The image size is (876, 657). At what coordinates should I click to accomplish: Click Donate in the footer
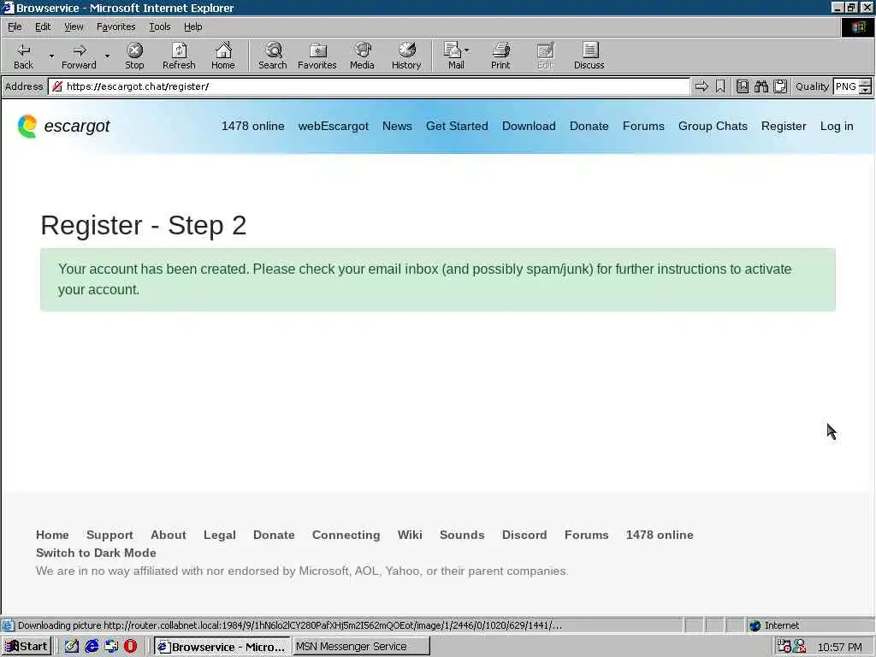[x=274, y=535]
